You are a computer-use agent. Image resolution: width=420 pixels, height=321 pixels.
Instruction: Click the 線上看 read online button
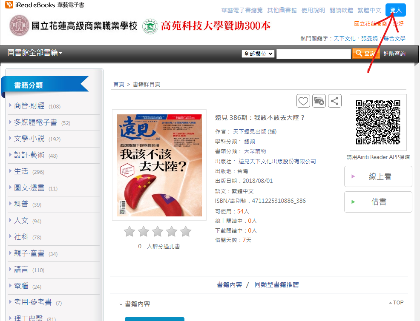point(378,176)
